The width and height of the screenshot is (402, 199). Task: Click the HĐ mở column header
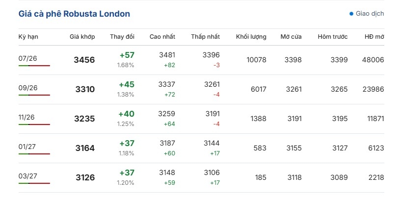click(375, 37)
